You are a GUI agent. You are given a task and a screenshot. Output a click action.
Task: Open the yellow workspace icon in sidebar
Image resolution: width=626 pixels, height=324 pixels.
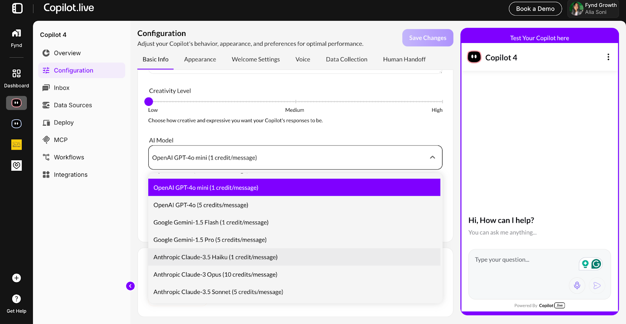16,145
